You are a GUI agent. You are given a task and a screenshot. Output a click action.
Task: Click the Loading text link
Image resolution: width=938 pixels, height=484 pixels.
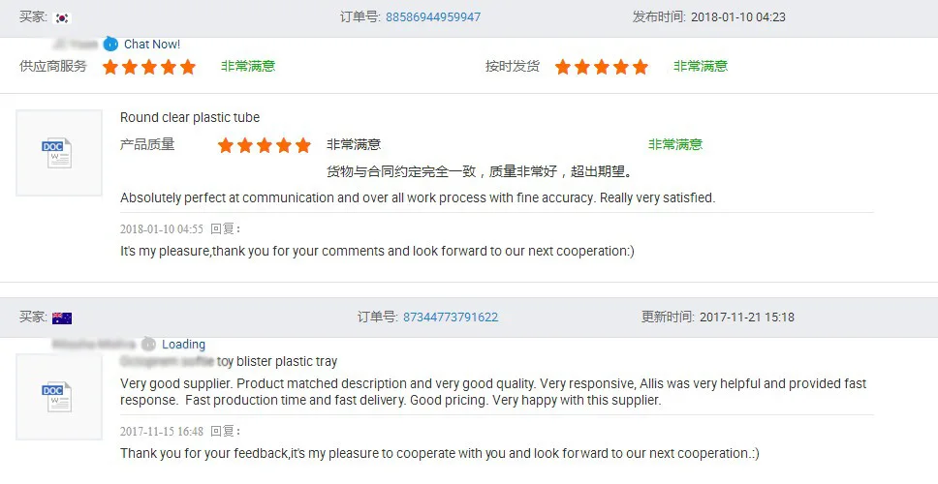(183, 344)
